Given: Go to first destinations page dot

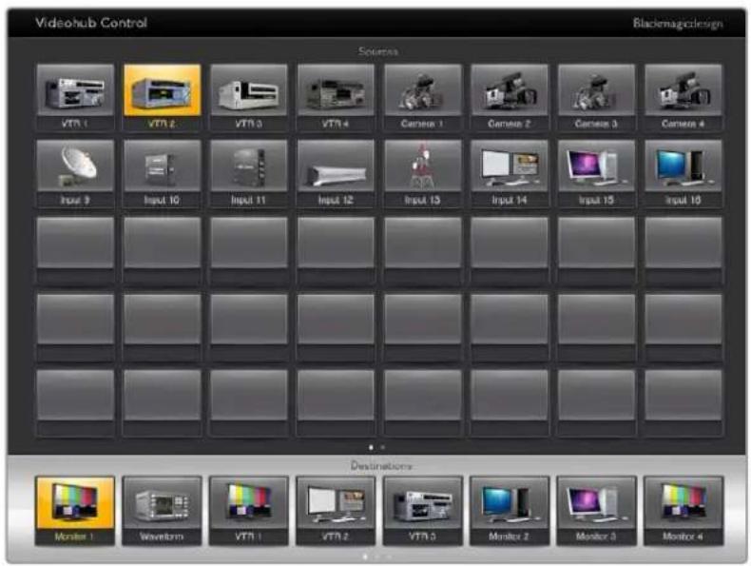Looking at the screenshot, I should (x=365, y=556).
